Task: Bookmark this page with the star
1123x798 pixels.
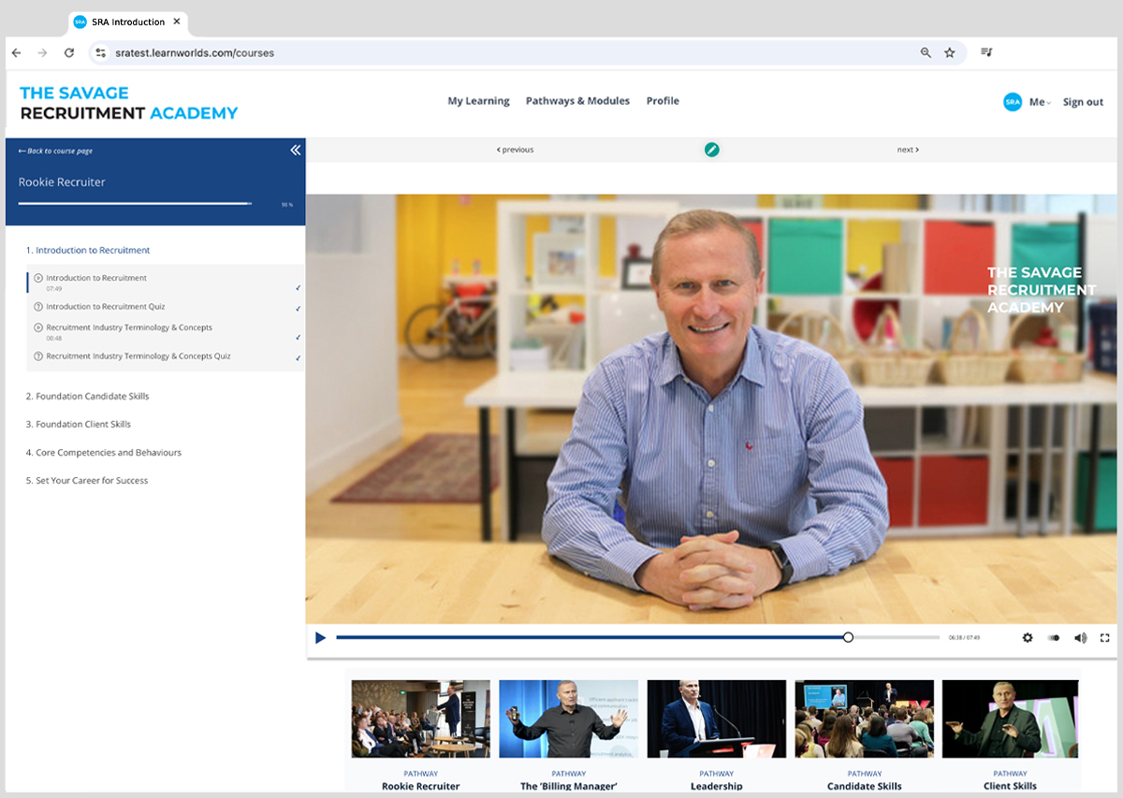Action: point(950,53)
